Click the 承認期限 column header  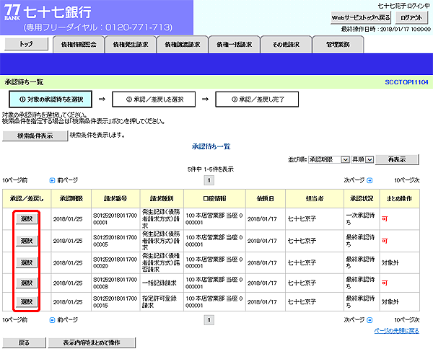[71, 199]
